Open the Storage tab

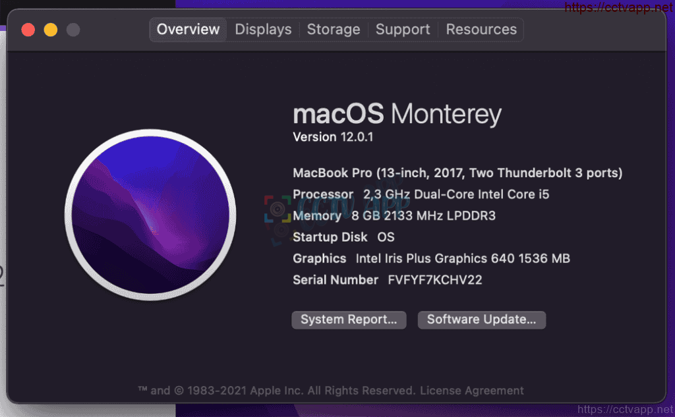334,29
